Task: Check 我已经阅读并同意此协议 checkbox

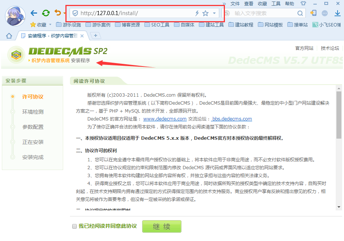Action: (x=74, y=226)
